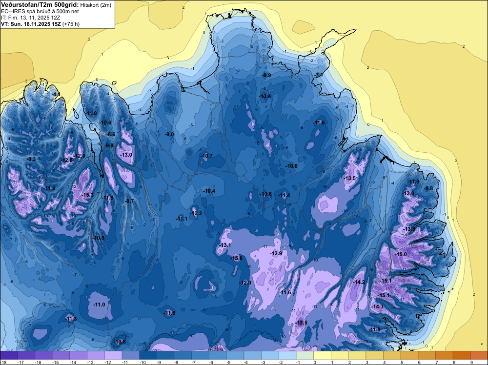The height and width of the screenshot is (365, 488).
Task: Select the -14.2 temperature reading
Action: 359,282
